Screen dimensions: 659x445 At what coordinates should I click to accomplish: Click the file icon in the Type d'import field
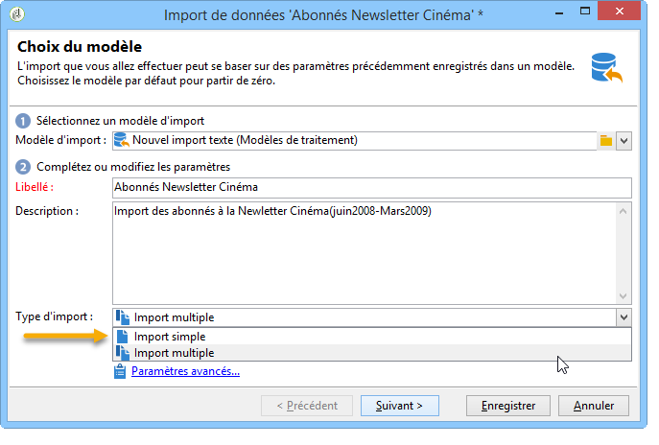122,317
